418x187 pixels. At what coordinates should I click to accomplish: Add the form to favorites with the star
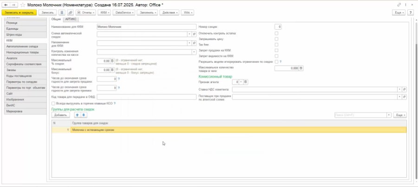pyautogui.click(x=23, y=5)
